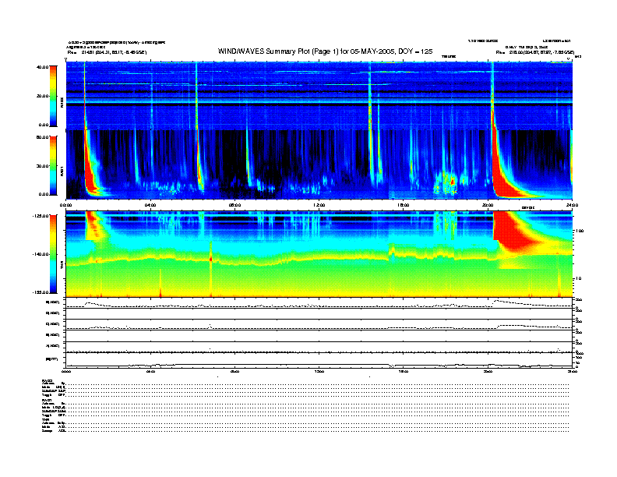Click the WIND/WAVES Summary Plot title
This screenshot has height=477, width=617.
coord(326,51)
